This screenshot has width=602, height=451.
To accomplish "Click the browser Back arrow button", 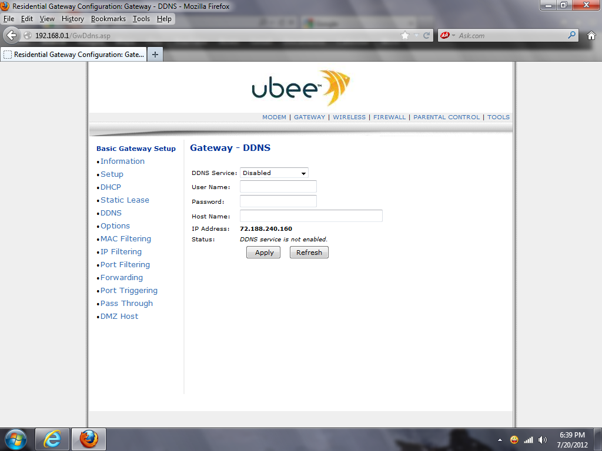I will tap(11, 35).
